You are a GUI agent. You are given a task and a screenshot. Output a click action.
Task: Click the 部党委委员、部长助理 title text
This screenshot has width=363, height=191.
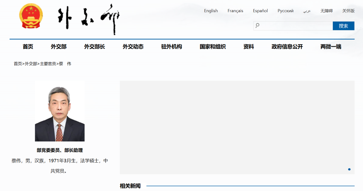[60, 150]
